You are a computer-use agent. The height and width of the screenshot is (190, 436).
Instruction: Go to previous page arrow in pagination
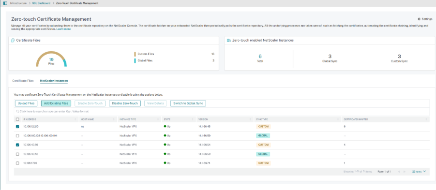[x=399, y=172]
